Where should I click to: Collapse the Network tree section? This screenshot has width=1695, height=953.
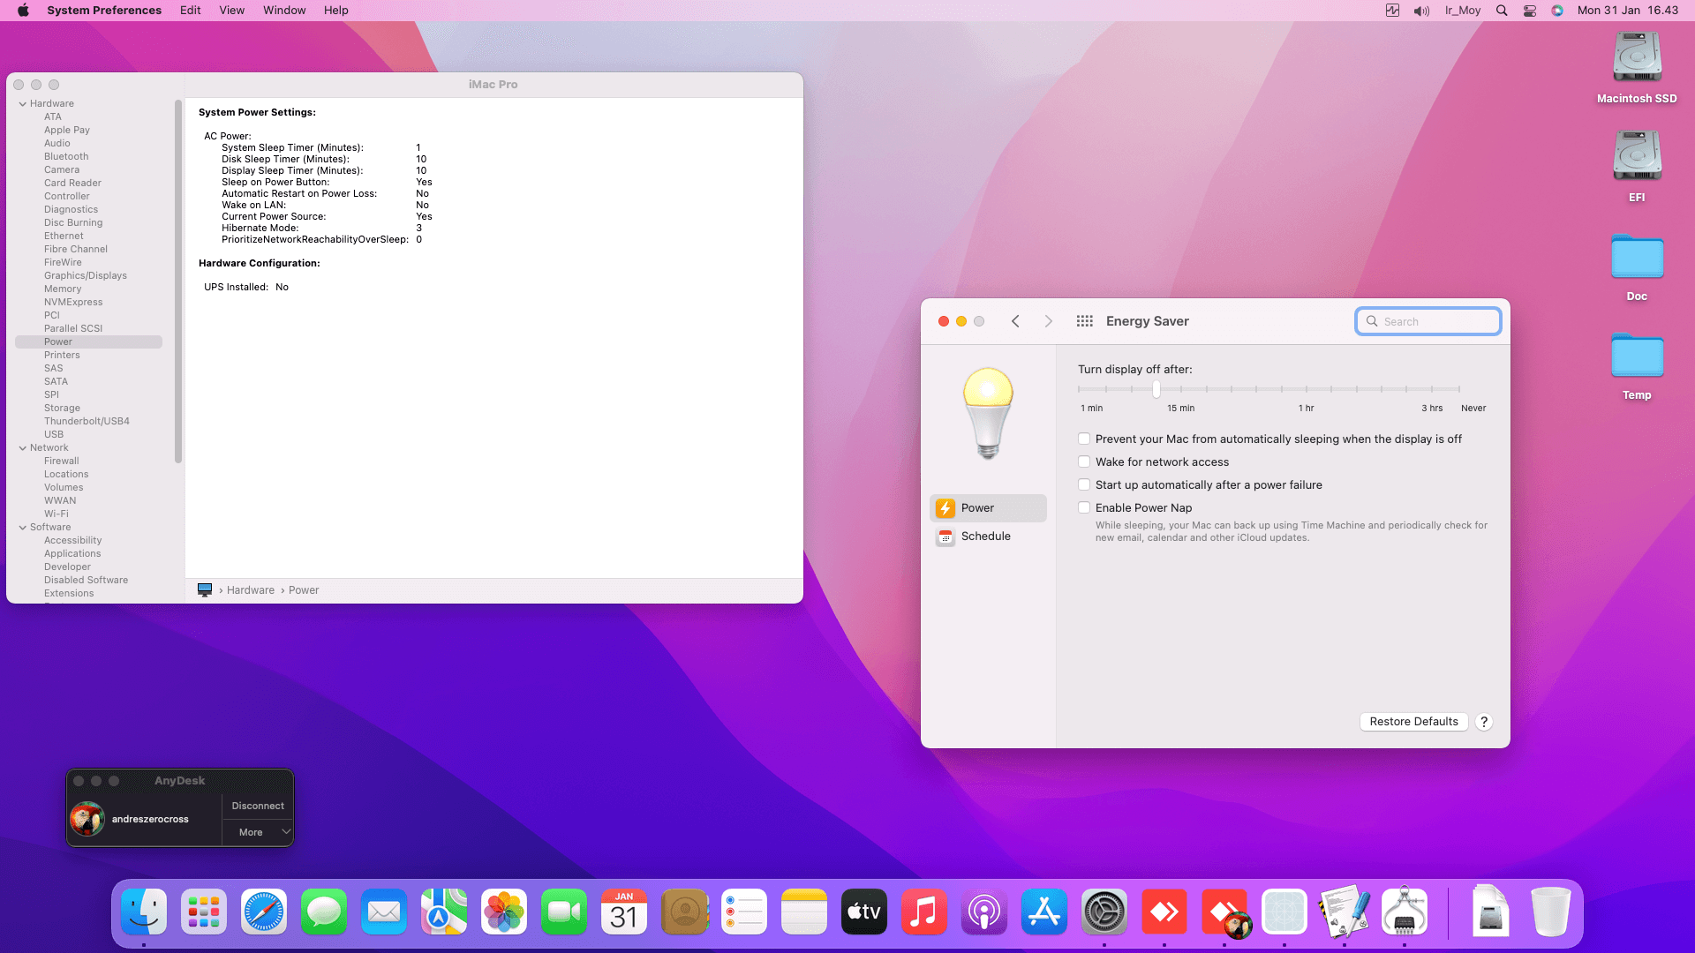[x=23, y=448]
